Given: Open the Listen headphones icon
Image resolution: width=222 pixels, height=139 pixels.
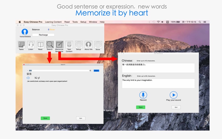Looking at the screenshot, I should [31, 44].
